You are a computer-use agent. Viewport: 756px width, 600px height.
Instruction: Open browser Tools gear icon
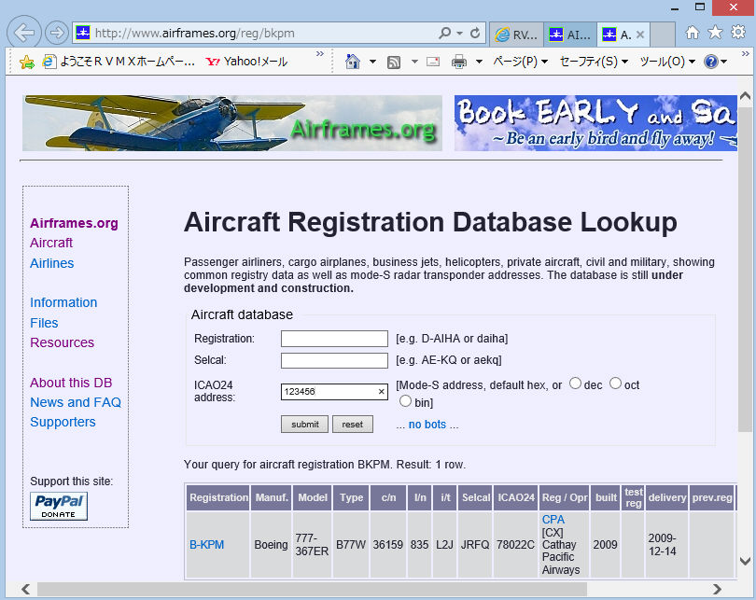(x=737, y=33)
